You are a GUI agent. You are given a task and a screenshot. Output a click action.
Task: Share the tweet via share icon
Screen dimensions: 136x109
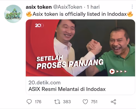113,102
